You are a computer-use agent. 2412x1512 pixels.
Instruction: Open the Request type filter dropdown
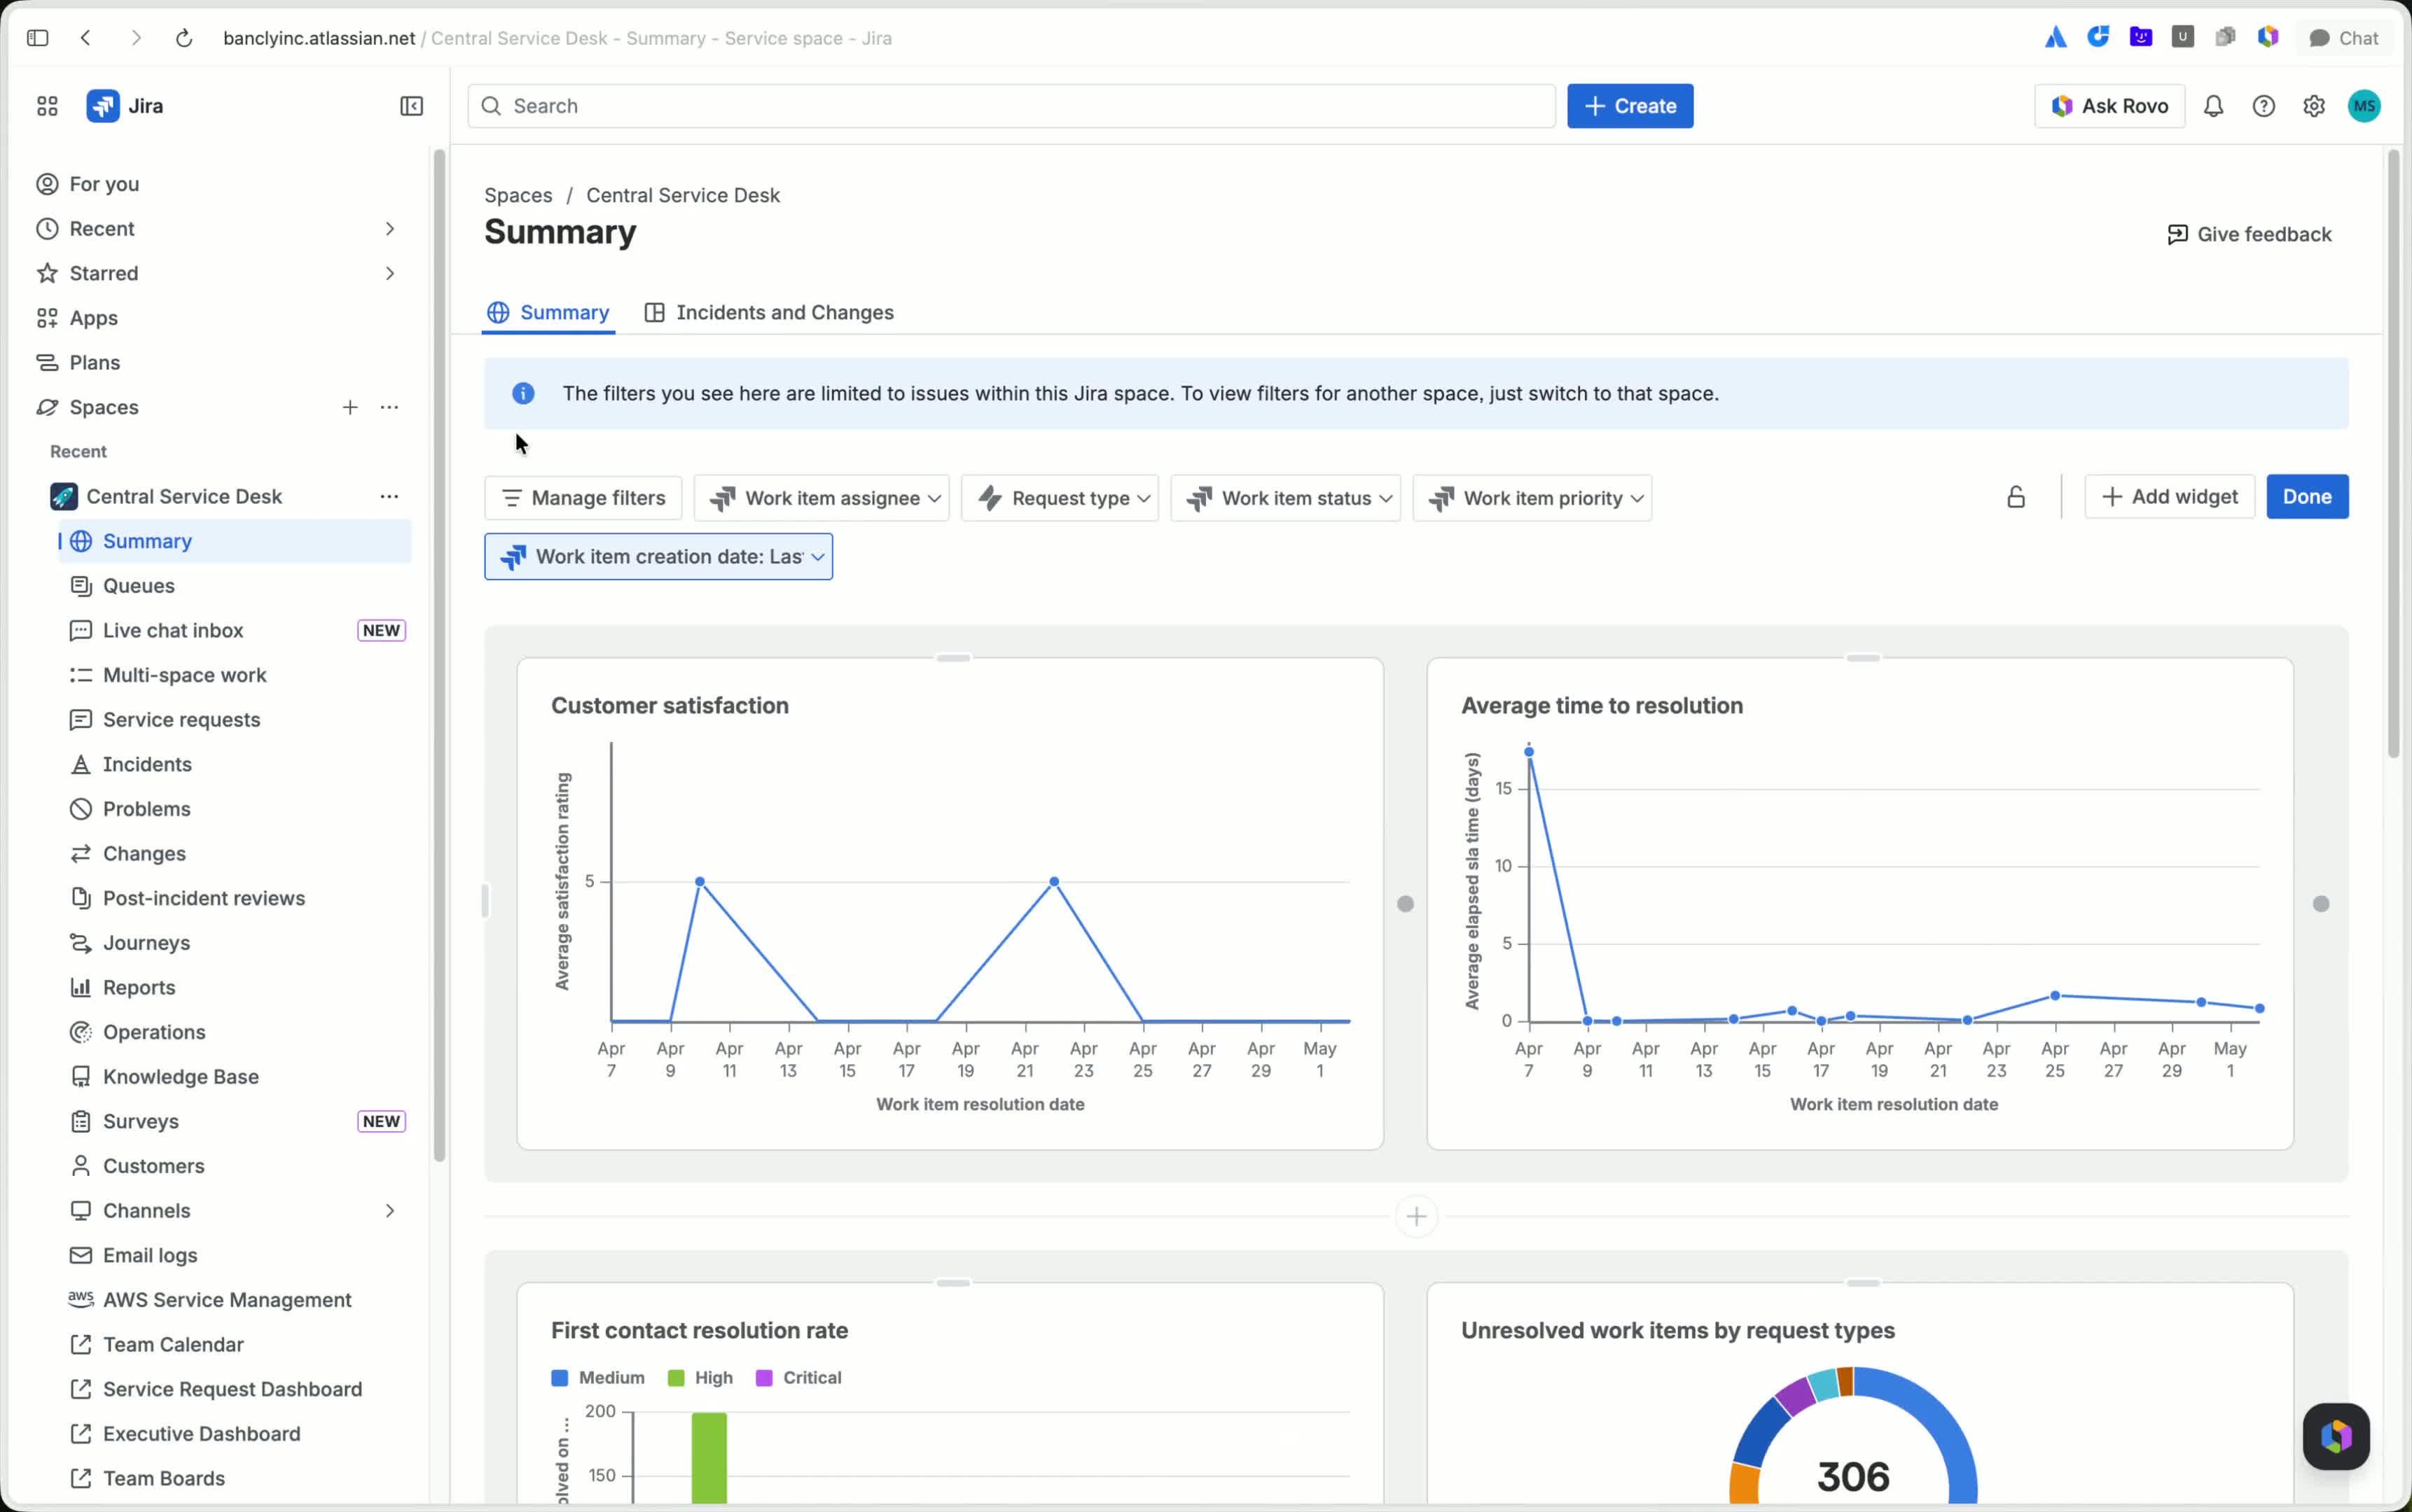1060,498
